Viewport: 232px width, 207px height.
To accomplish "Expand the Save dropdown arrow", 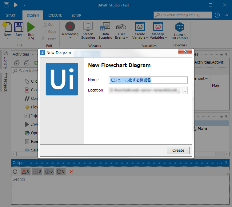I will [x=19, y=38].
